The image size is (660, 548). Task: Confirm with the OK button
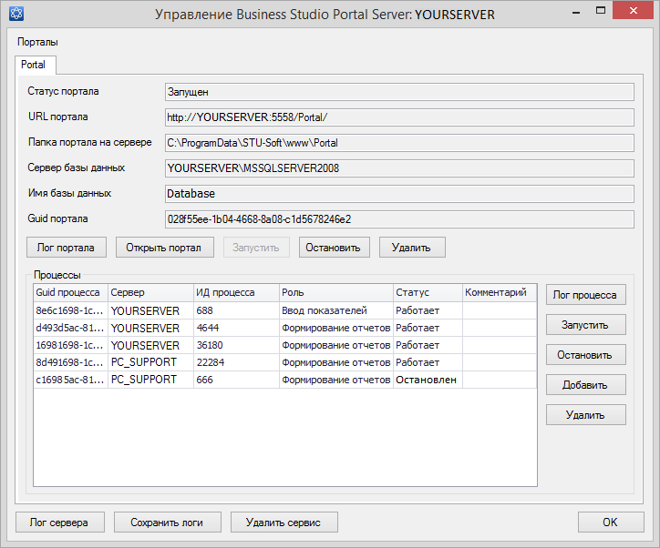(x=611, y=522)
